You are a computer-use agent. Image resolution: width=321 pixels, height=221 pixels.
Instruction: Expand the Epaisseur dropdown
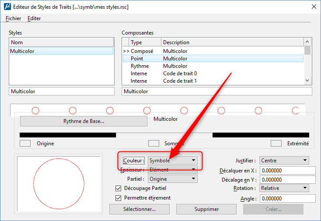tap(172, 170)
